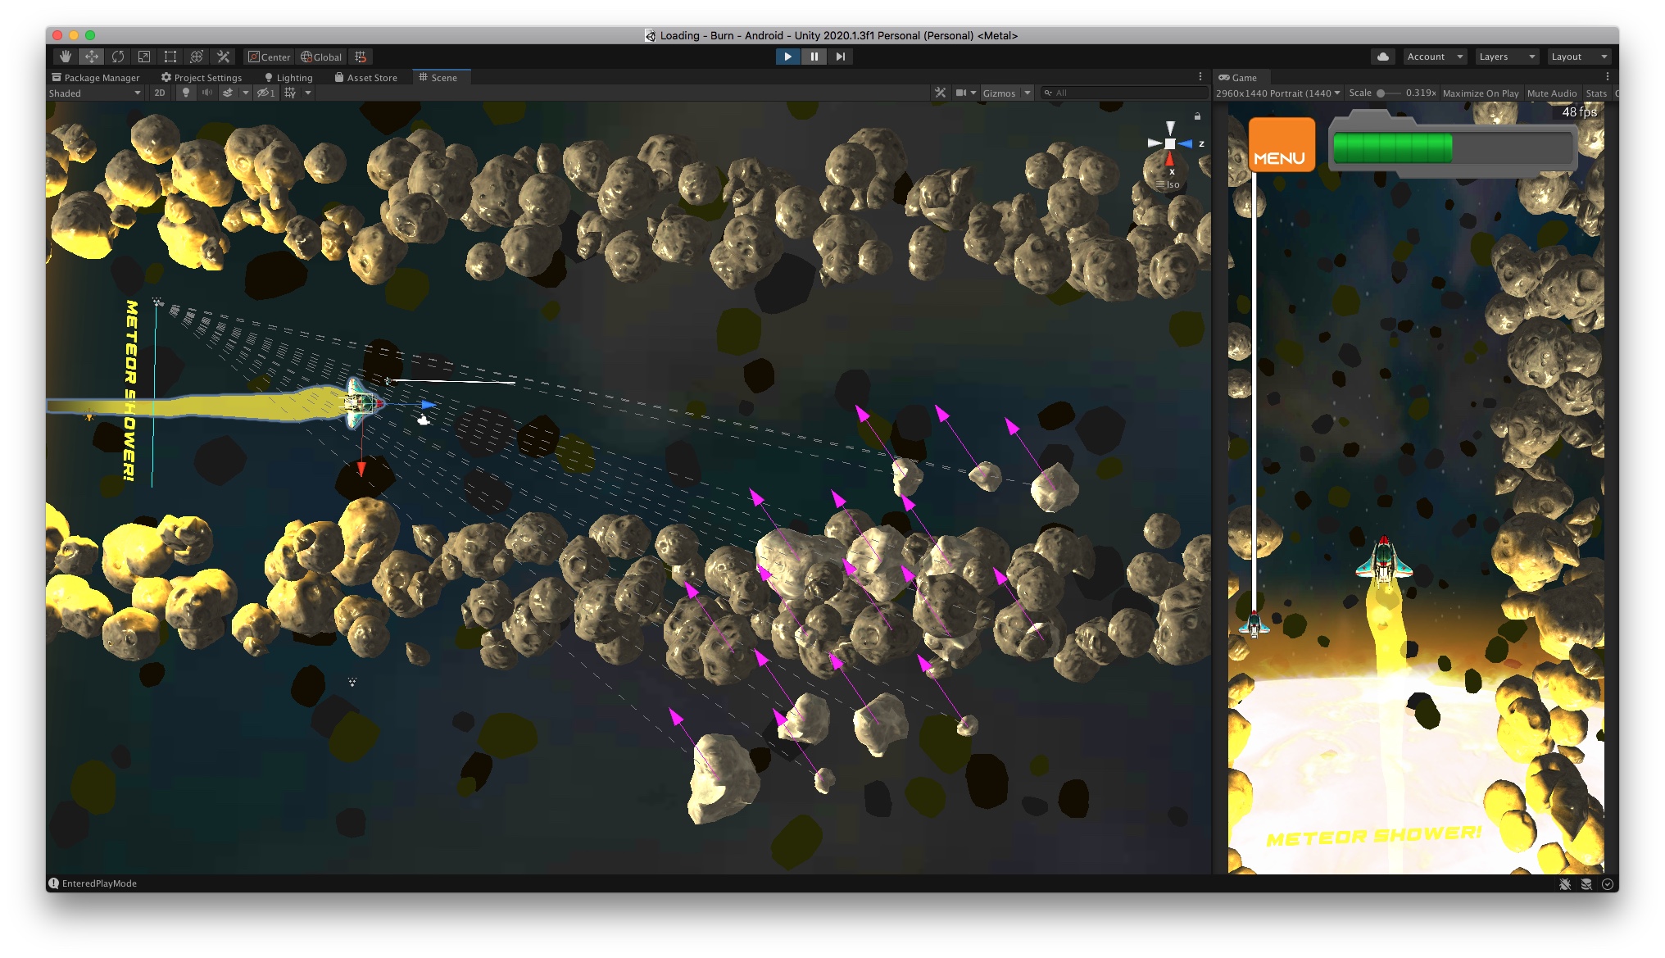
Task: Select the Rotate tool
Action: pyautogui.click(x=118, y=57)
